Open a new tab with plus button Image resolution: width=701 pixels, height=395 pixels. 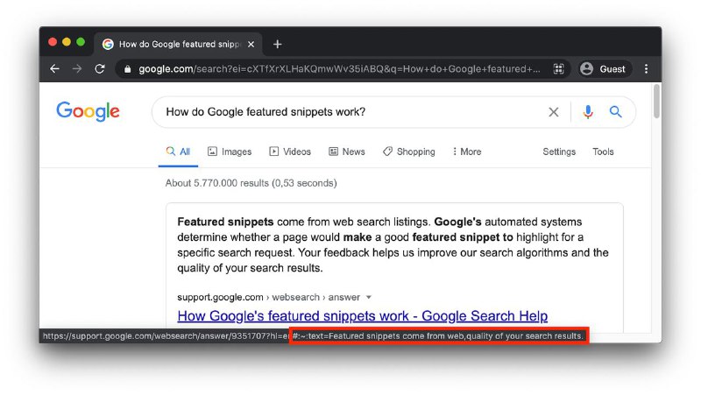[x=277, y=45]
